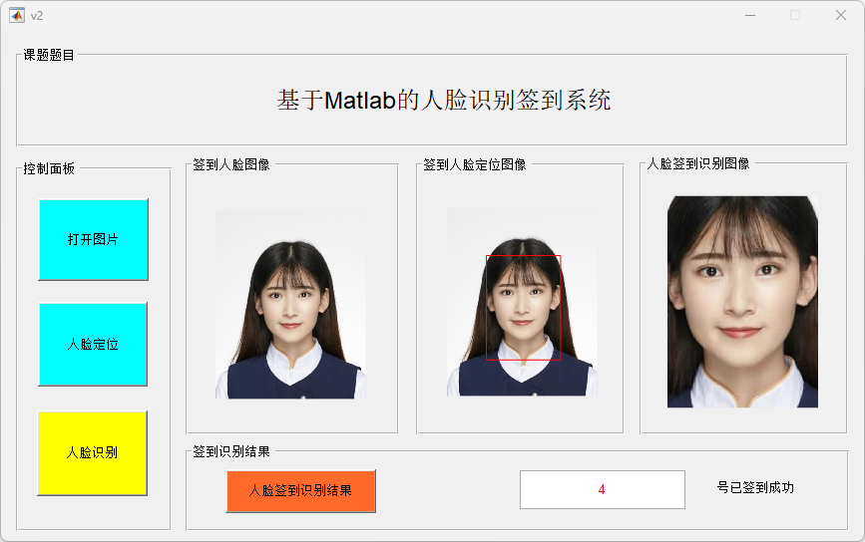865x542 pixels.
Task: Close the v2 window
Action: (841, 15)
